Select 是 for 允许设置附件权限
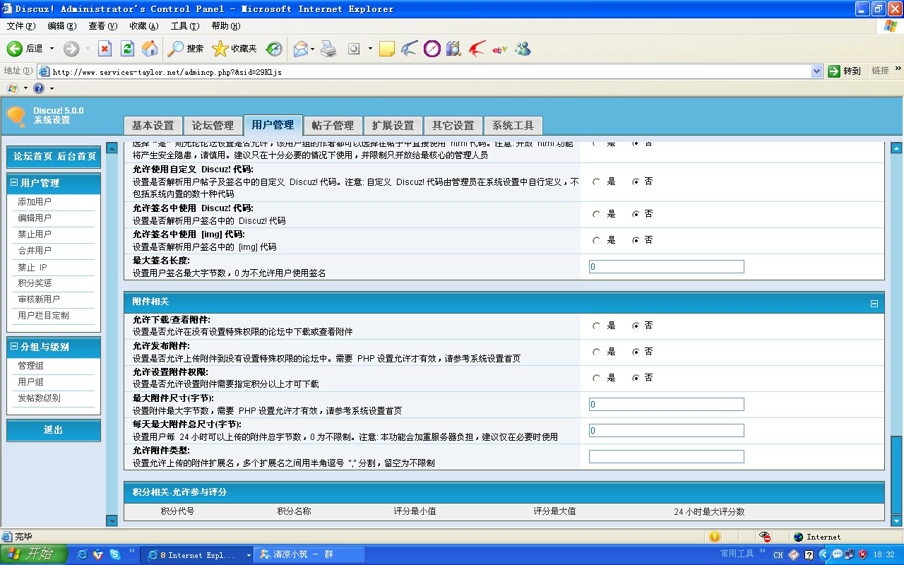Viewport: 904px width, 565px height. pos(596,378)
